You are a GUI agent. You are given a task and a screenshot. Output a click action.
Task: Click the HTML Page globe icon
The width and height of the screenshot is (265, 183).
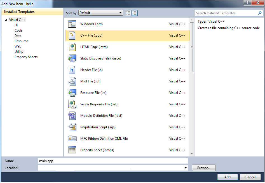(x=72, y=47)
